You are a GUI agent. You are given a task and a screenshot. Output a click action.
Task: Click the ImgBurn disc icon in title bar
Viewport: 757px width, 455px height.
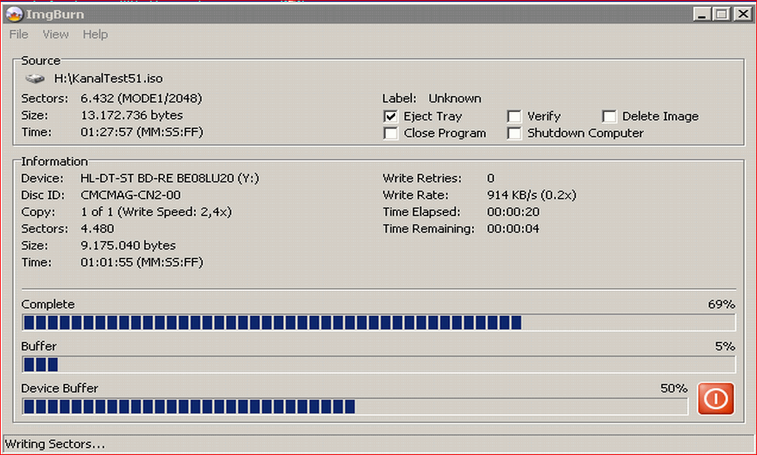tap(14, 14)
